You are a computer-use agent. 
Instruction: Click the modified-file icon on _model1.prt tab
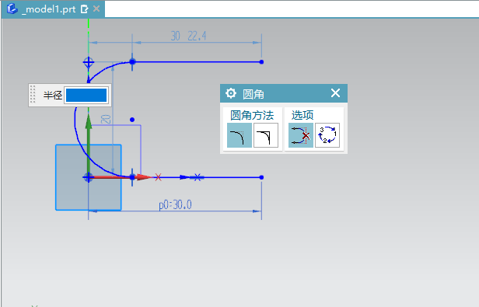point(84,9)
